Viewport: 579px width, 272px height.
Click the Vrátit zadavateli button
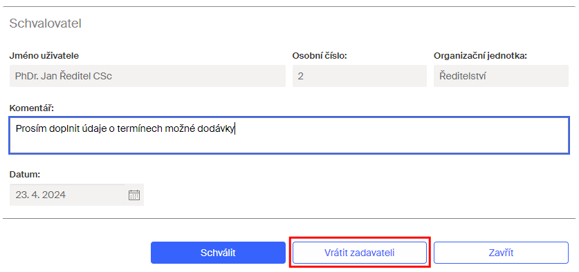(x=360, y=253)
